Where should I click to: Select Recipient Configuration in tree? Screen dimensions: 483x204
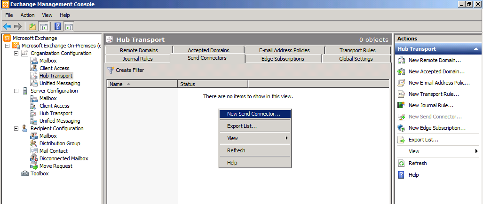click(57, 128)
